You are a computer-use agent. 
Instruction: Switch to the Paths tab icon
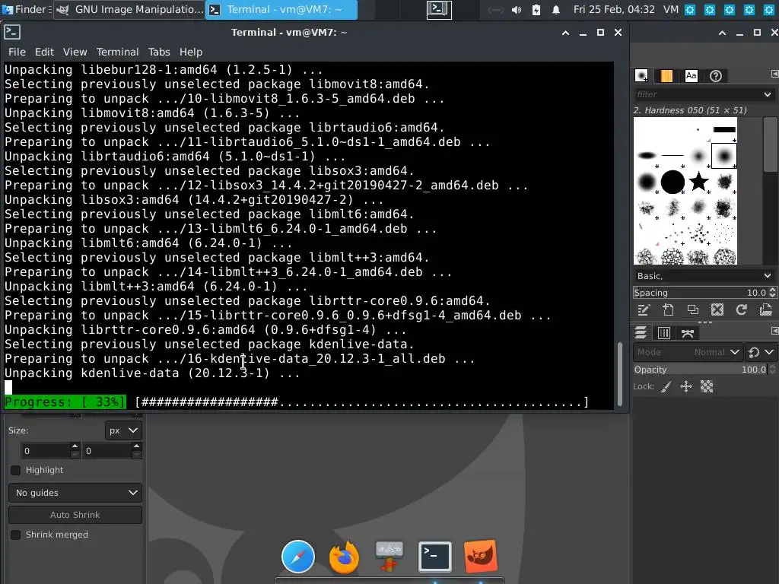pyautogui.click(x=688, y=333)
